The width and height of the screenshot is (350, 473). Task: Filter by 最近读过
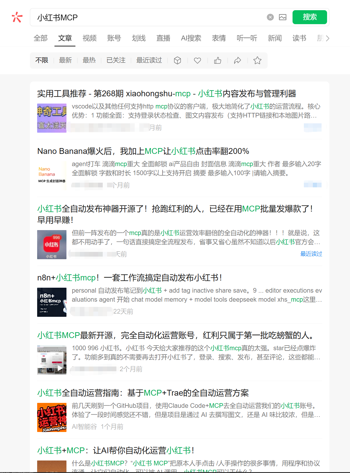(x=149, y=60)
